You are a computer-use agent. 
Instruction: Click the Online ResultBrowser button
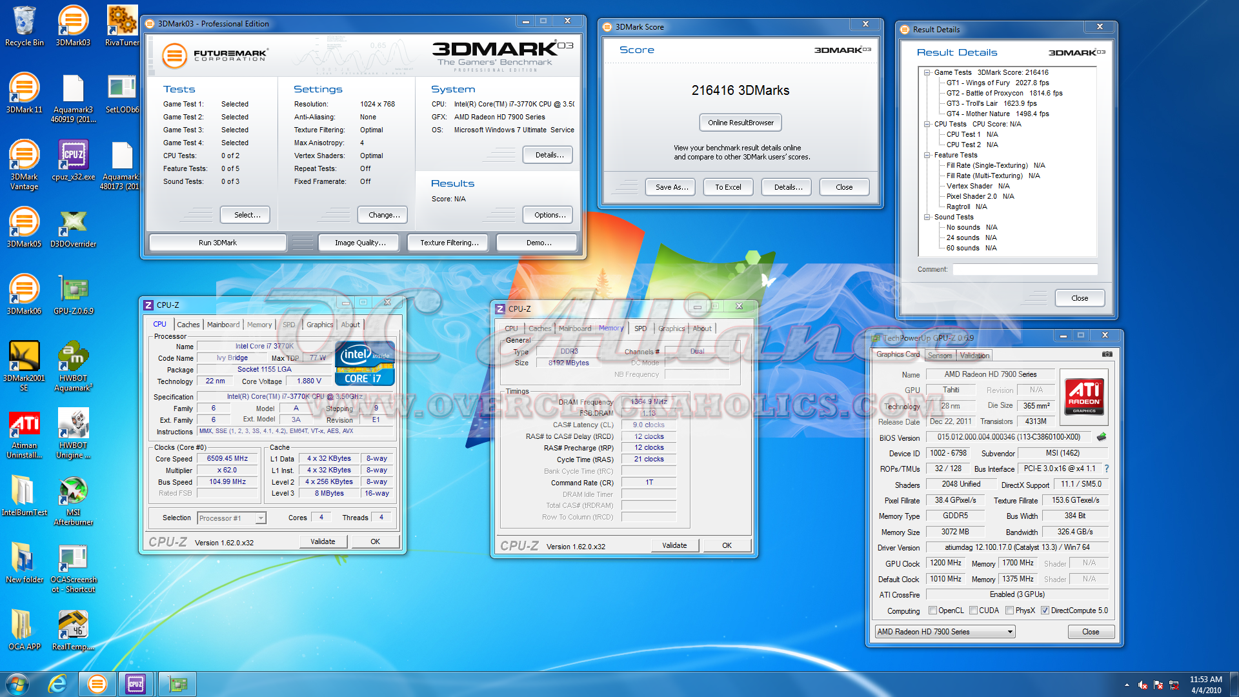[740, 123]
